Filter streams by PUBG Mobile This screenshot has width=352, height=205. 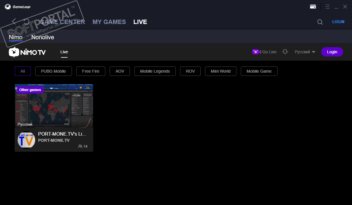tap(53, 71)
